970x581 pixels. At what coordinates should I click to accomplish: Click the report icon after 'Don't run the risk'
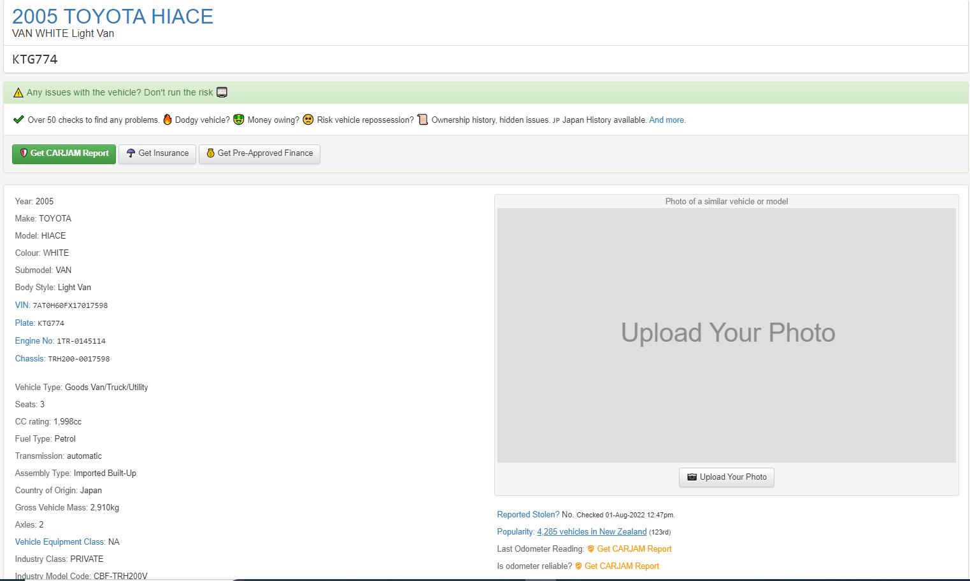click(222, 92)
